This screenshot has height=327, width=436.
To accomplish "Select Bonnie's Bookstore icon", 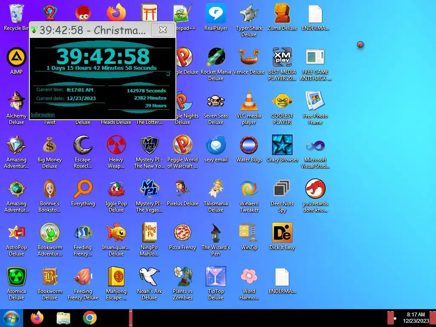I will (x=49, y=189).
